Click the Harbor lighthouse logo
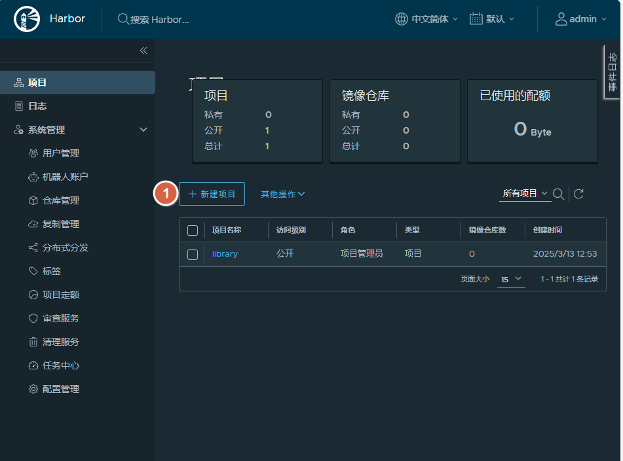Viewport: 623px width, 461px height. [x=27, y=18]
